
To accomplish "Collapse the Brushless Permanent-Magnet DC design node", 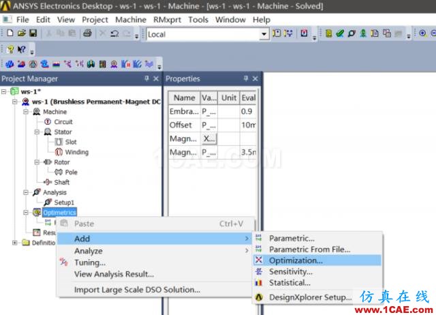I will pos(14,102).
